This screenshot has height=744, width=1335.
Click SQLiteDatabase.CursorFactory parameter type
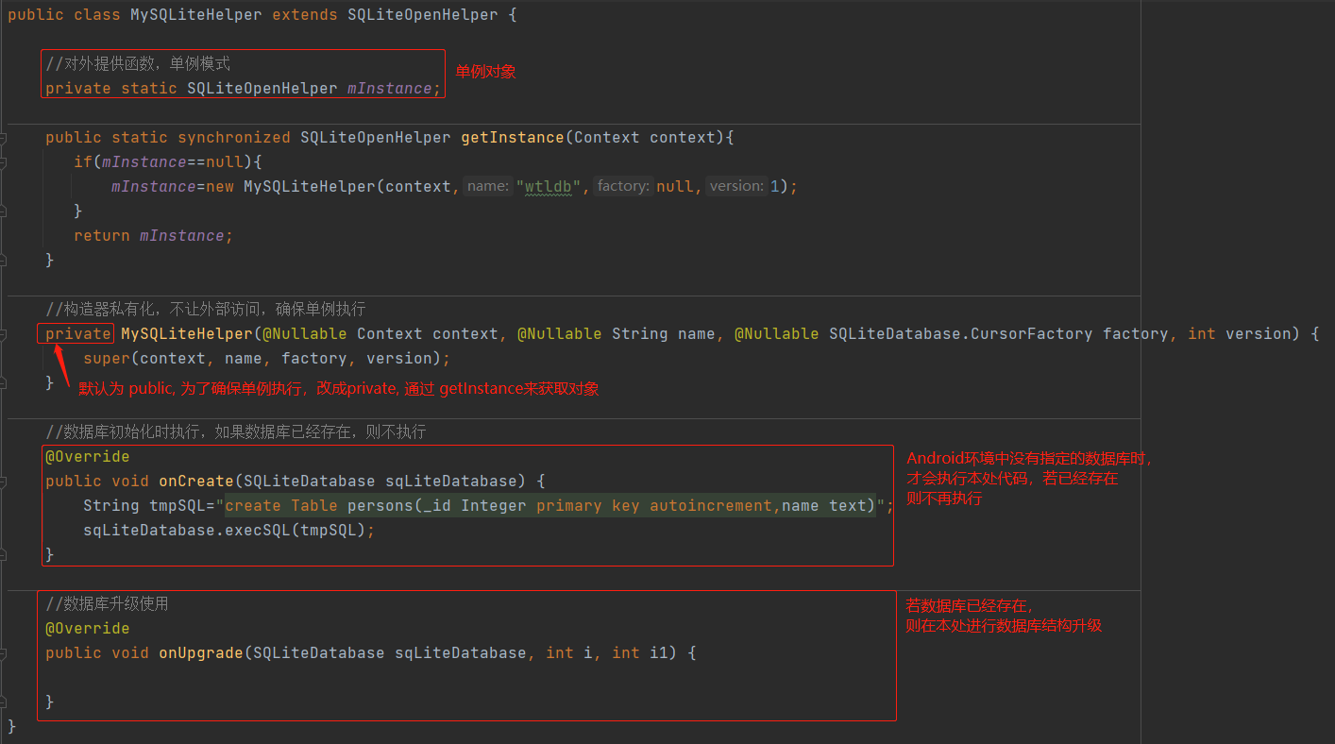click(x=961, y=334)
